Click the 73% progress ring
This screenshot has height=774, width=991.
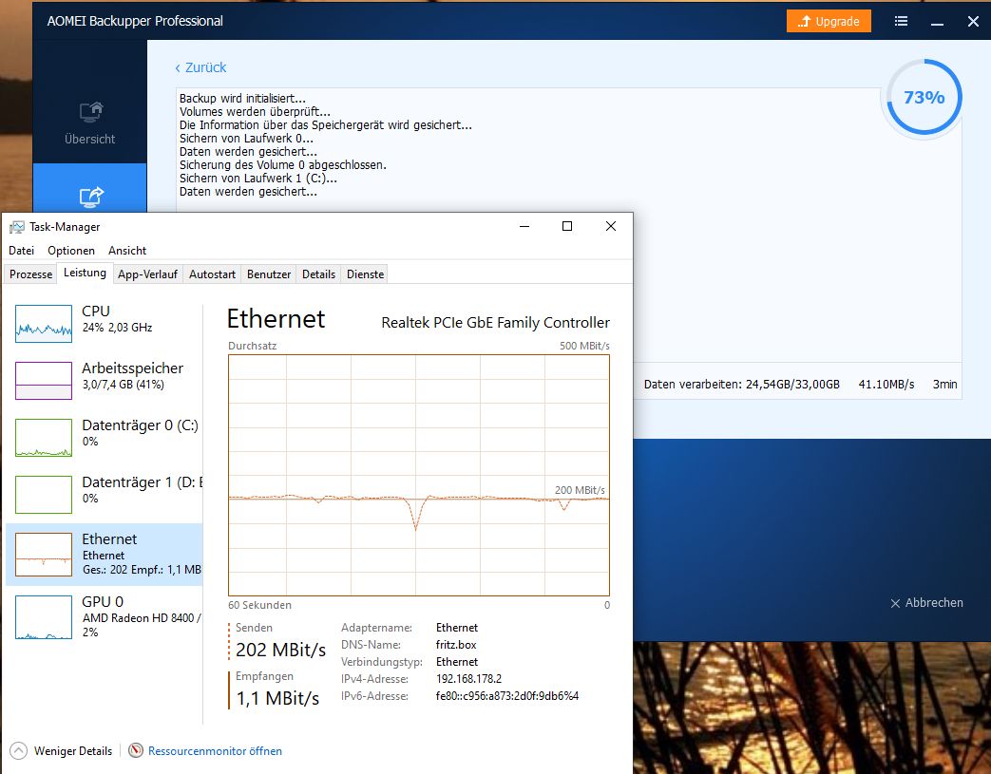(x=924, y=97)
